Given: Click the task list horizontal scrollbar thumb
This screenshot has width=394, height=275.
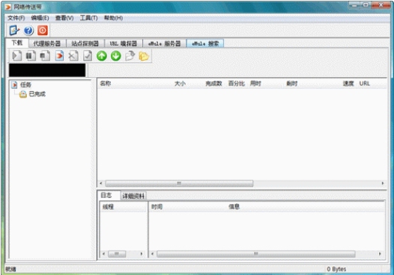Looking at the screenshot, I should 179,184.
